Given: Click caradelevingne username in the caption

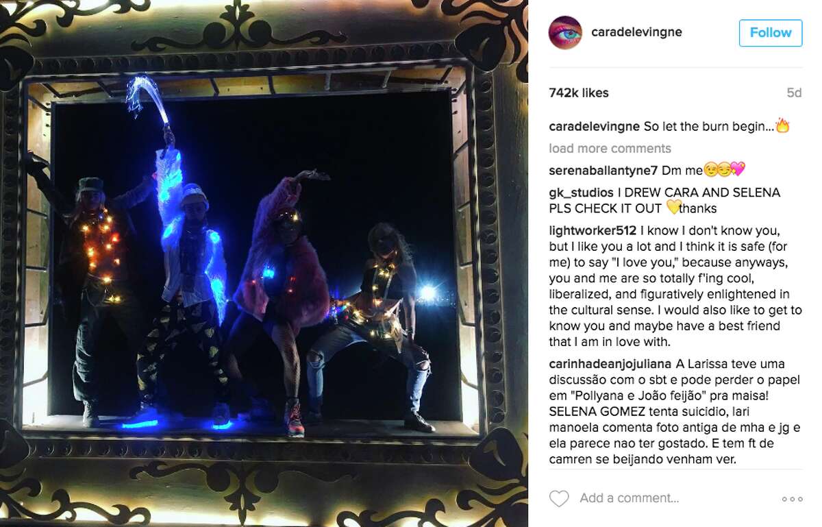Looking at the screenshot, I should (x=595, y=127).
